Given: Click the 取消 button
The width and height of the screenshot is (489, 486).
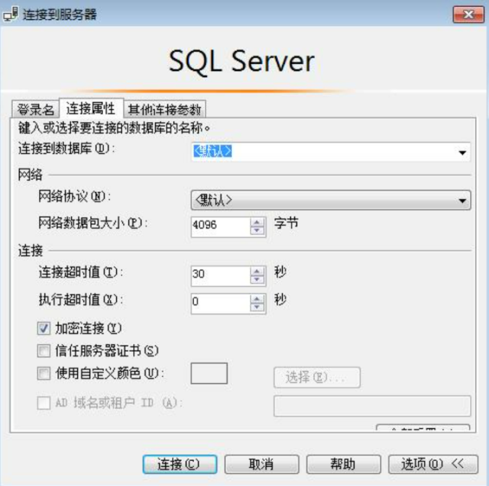Looking at the screenshot, I should tap(261, 464).
